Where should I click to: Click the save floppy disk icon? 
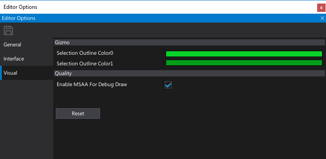[x=8, y=30]
